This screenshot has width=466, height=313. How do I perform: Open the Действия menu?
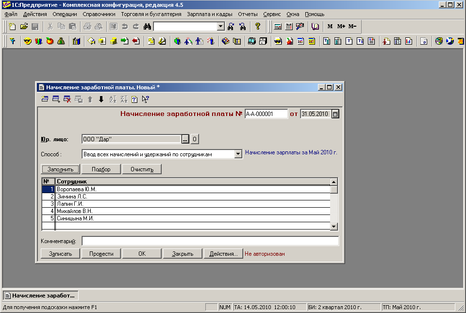click(35, 14)
